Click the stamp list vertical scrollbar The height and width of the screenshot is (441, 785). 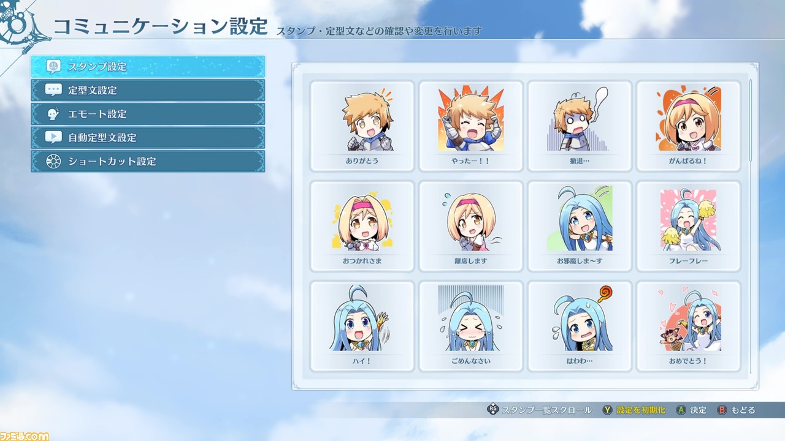coord(751,227)
